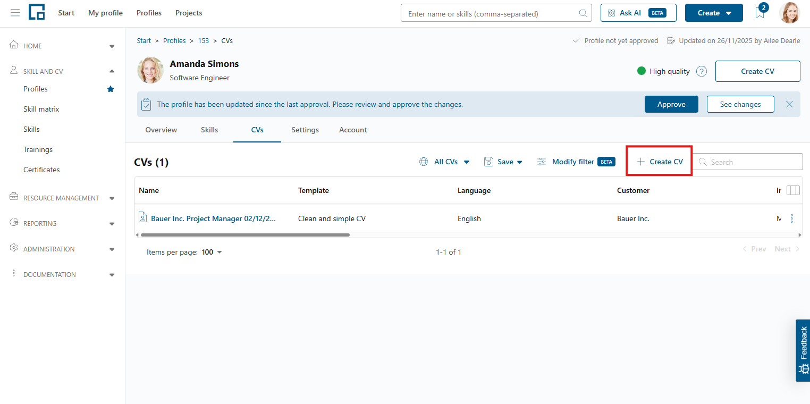Click the star icon beside Profiles in the sidebar

point(111,89)
